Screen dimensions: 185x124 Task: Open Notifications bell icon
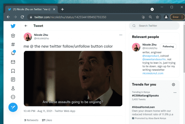pyautogui.click(x=13, y=53)
